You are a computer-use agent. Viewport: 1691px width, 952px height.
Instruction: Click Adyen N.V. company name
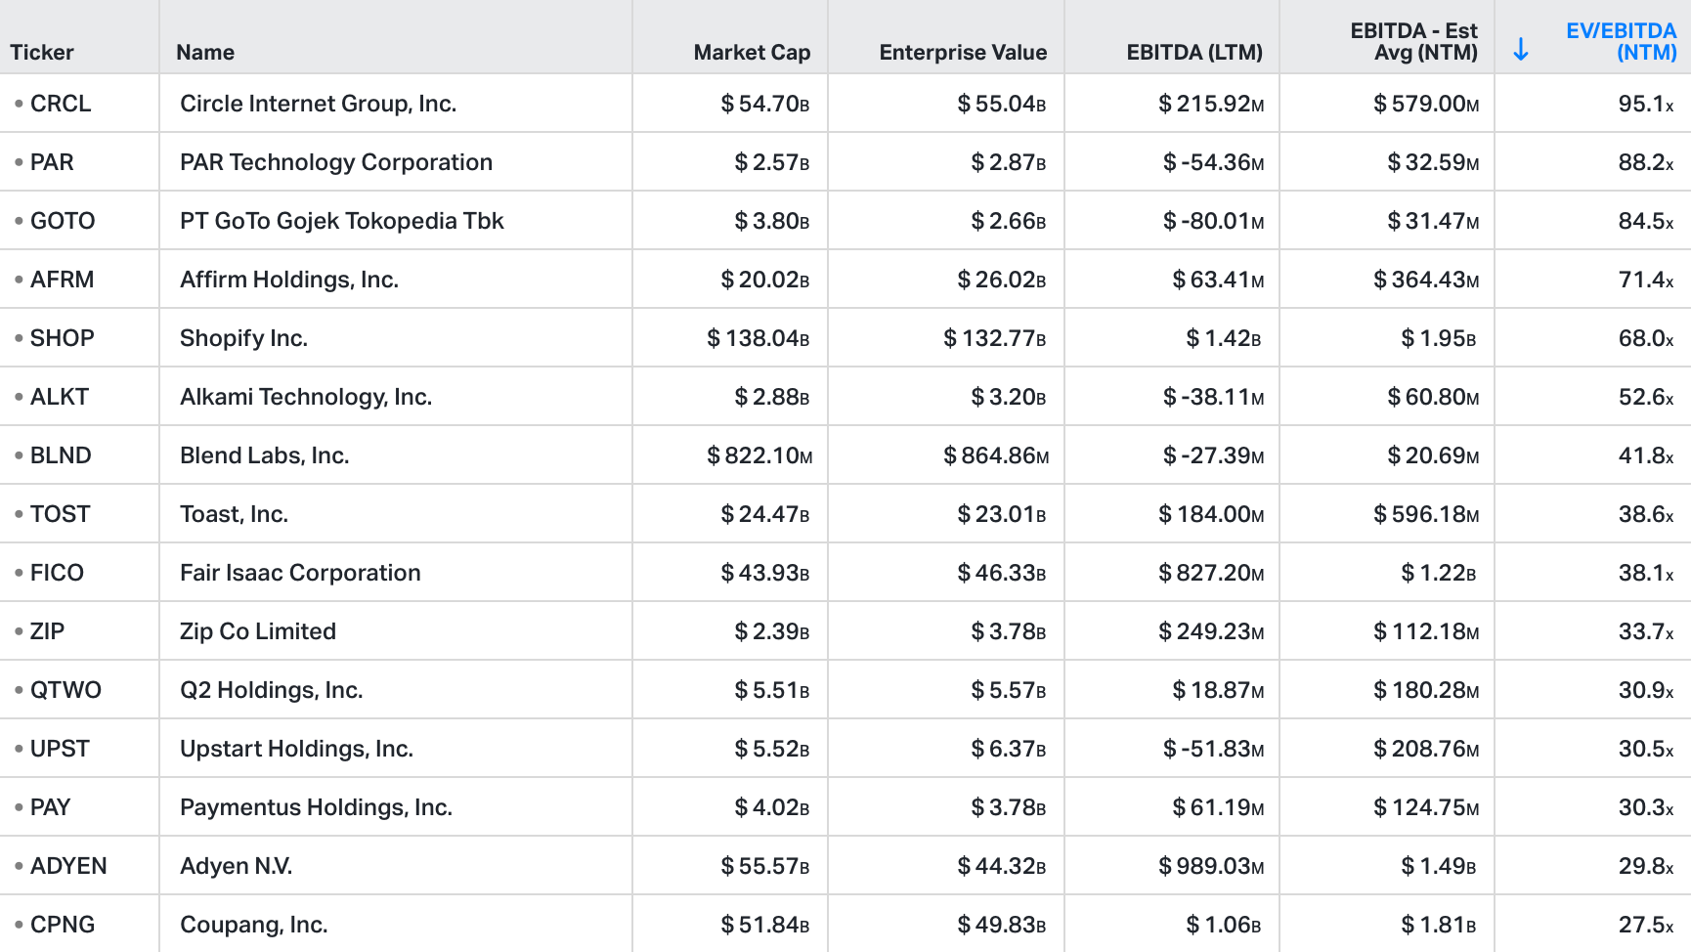tap(236, 866)
